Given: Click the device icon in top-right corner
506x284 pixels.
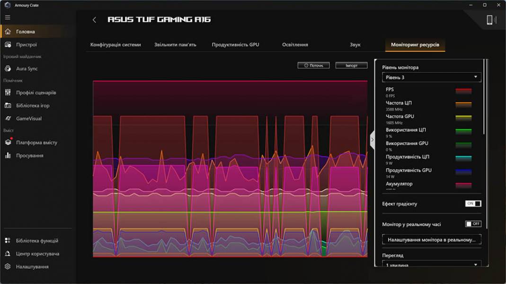Looking at the screenshot, I should 491,20.
